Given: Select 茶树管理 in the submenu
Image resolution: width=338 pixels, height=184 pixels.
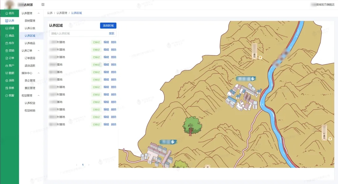Looking at the screenshot, I should [x=30, y=21].
